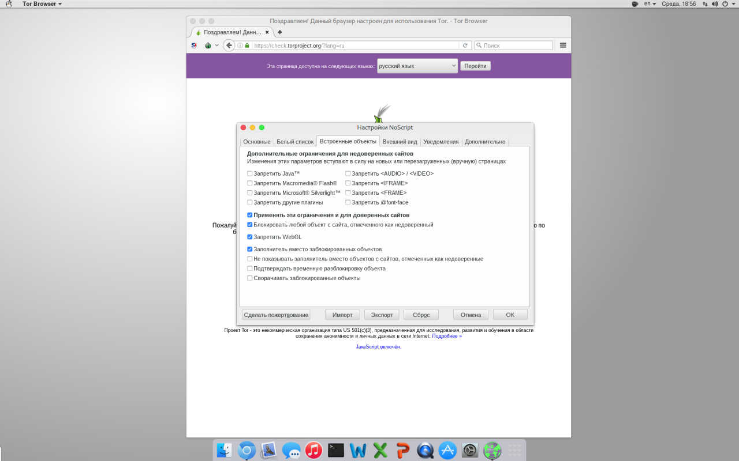
Task: Cancel with the 'Отмена' button
Action: coord(471,315)
